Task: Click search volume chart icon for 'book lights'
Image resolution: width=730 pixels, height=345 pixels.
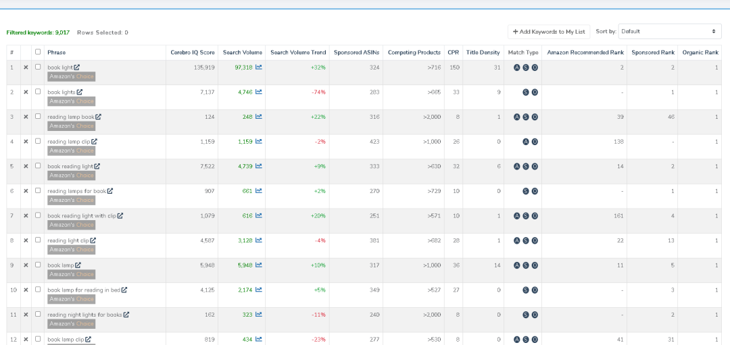Action: [259, 92]
